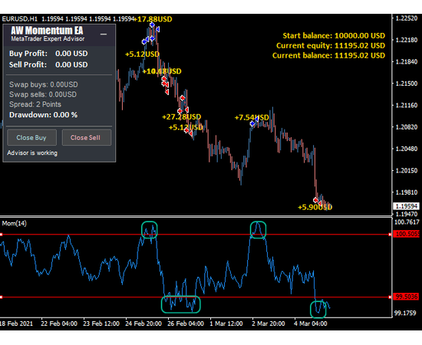Click the 2 Mar 20:00 time axis label

[269, 324]
